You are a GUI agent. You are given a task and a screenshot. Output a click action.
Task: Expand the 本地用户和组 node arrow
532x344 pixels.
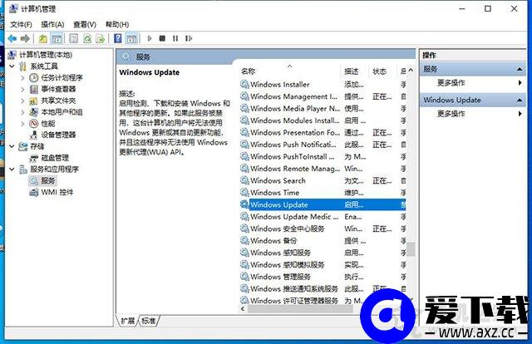tap(22, 112)
